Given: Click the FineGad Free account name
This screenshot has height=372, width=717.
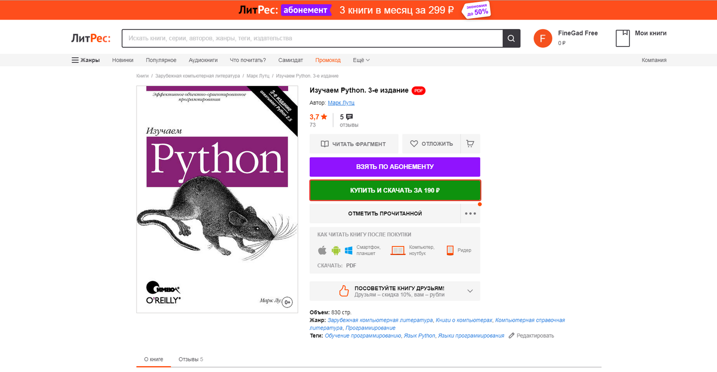Looking at the screenshot, I should 578,33.
